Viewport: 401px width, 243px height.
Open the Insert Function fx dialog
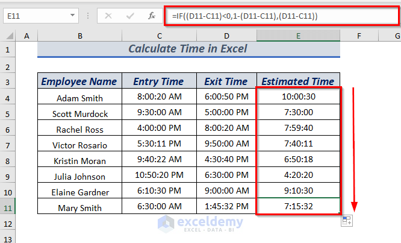152,16
